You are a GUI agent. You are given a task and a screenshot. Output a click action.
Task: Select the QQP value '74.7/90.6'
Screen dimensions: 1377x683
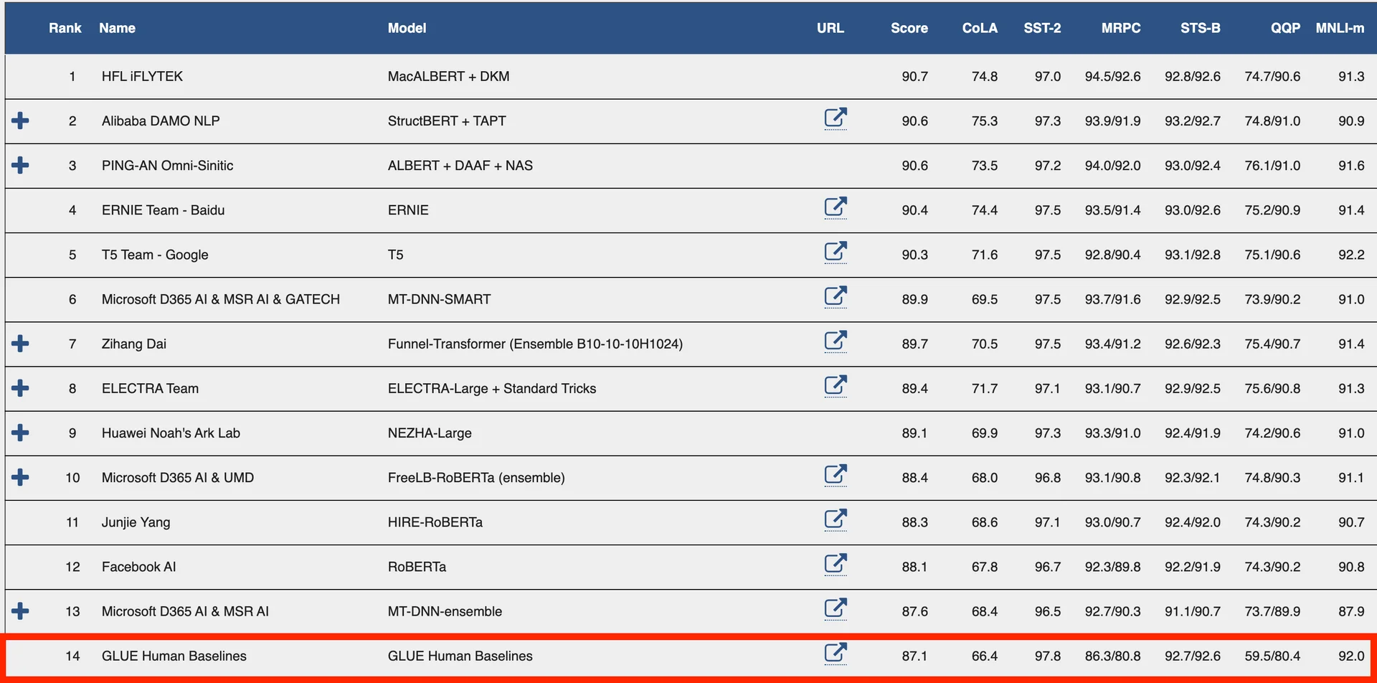pyautogui.click(x=1272, y=76)
